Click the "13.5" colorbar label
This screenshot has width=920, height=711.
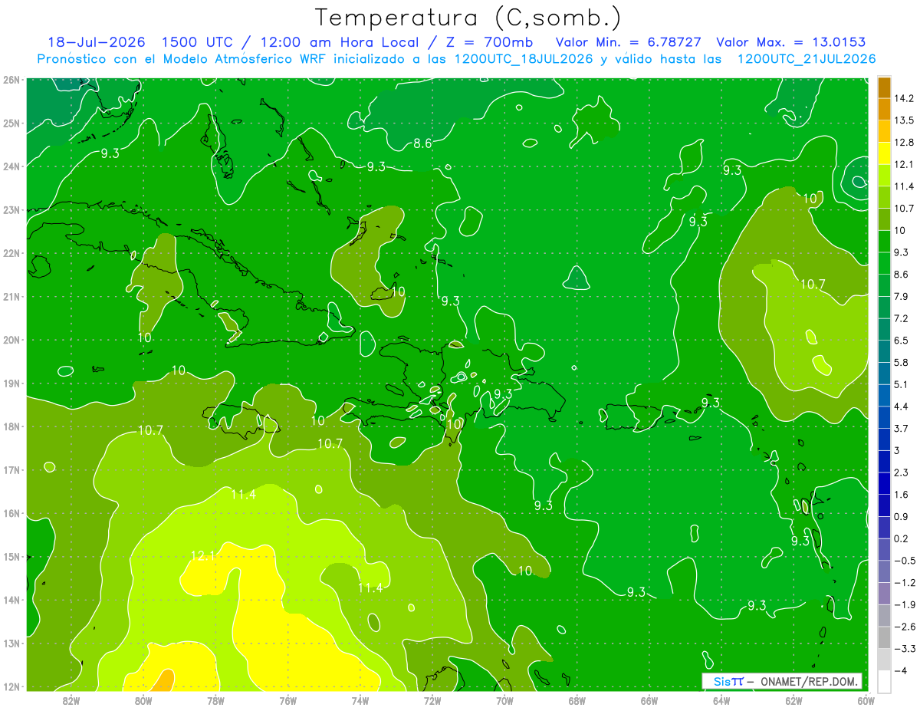coord(905,120)
